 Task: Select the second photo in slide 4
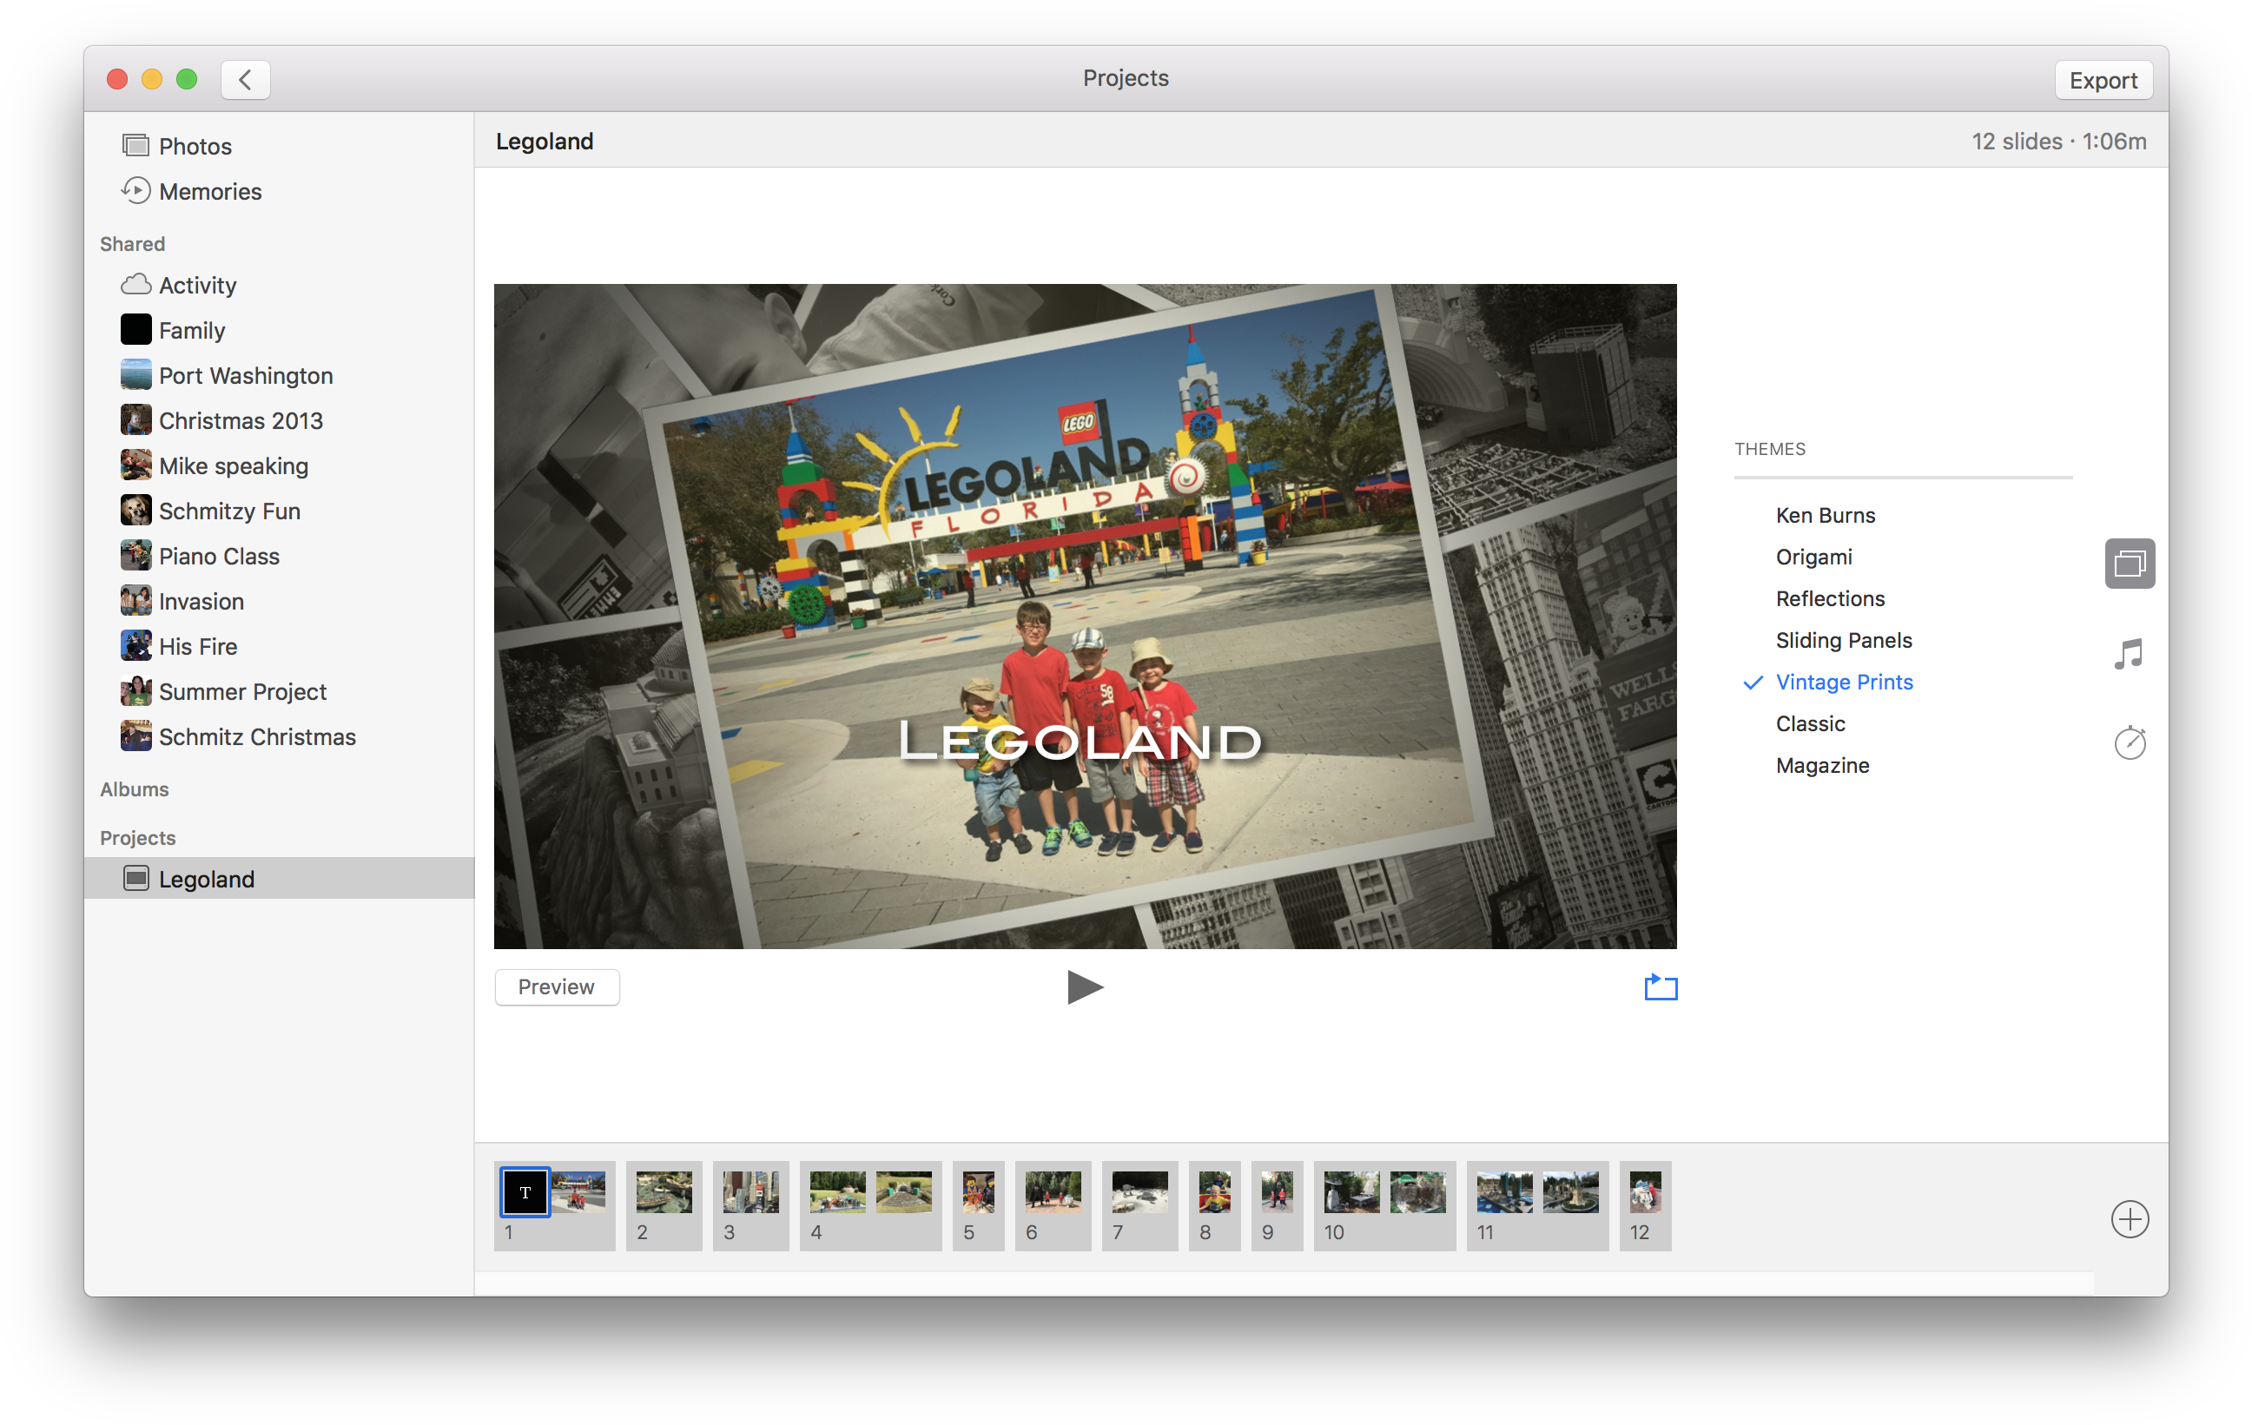(903, 1192)
